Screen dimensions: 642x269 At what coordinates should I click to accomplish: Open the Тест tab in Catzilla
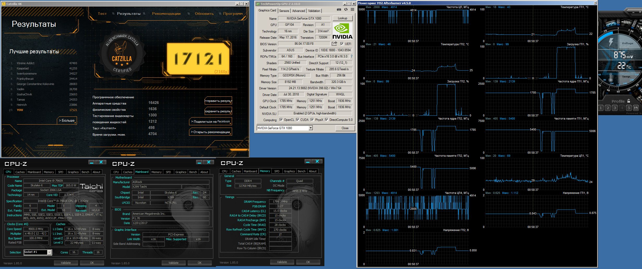(x=102, y=14)
